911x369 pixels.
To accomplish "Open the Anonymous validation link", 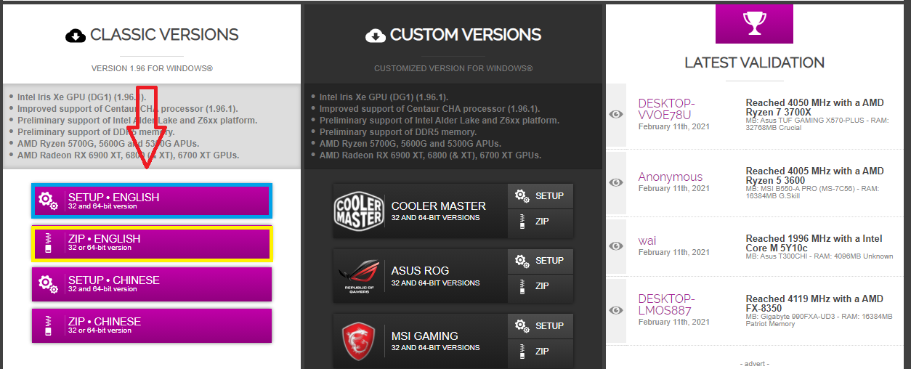I will pyautogui.click(x=671, y=177).
